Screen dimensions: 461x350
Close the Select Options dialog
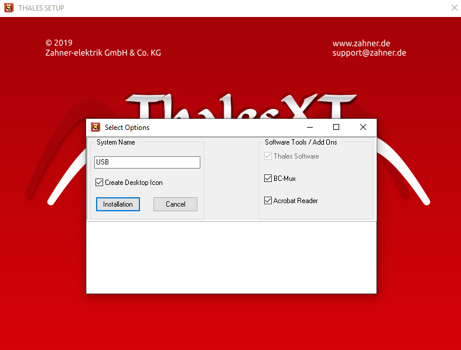(x=363, y=127)
